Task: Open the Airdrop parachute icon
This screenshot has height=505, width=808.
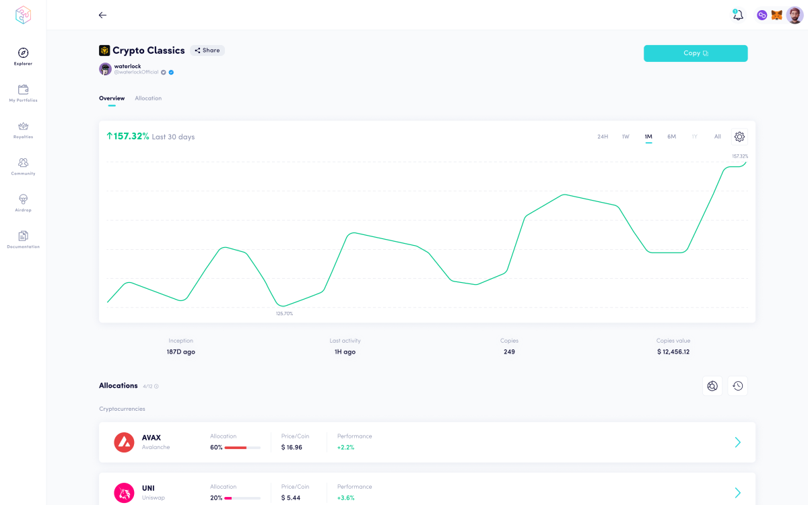Action: coord(23,199)
